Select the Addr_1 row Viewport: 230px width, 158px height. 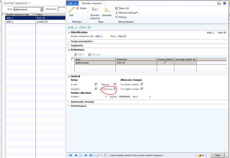click(x=35, y=18)
